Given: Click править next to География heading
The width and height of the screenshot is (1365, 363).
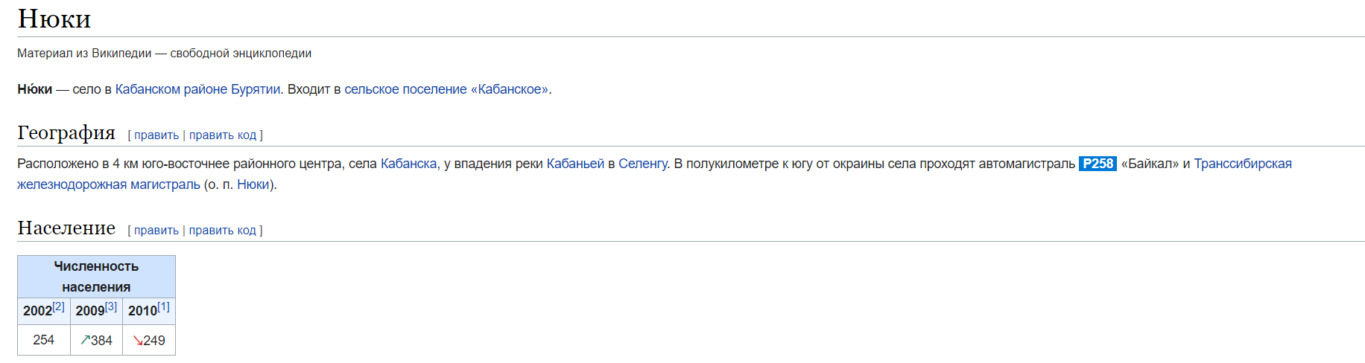Looking at the screenshot, I should pyautogui.click(x=156, y=135).
